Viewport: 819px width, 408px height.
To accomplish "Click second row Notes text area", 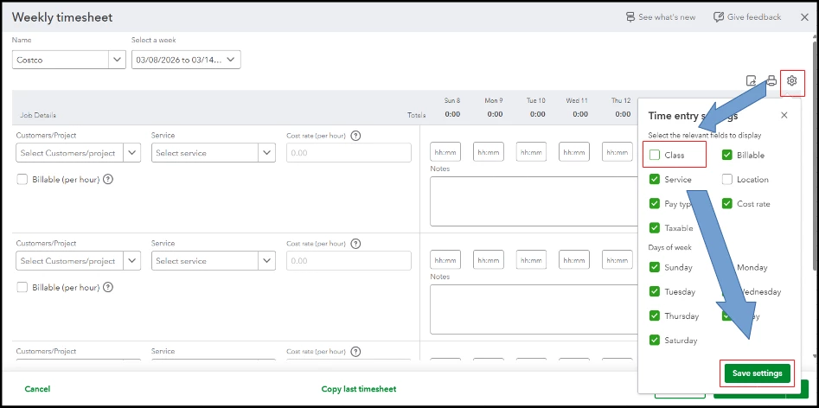I will (x=534, y=309).
